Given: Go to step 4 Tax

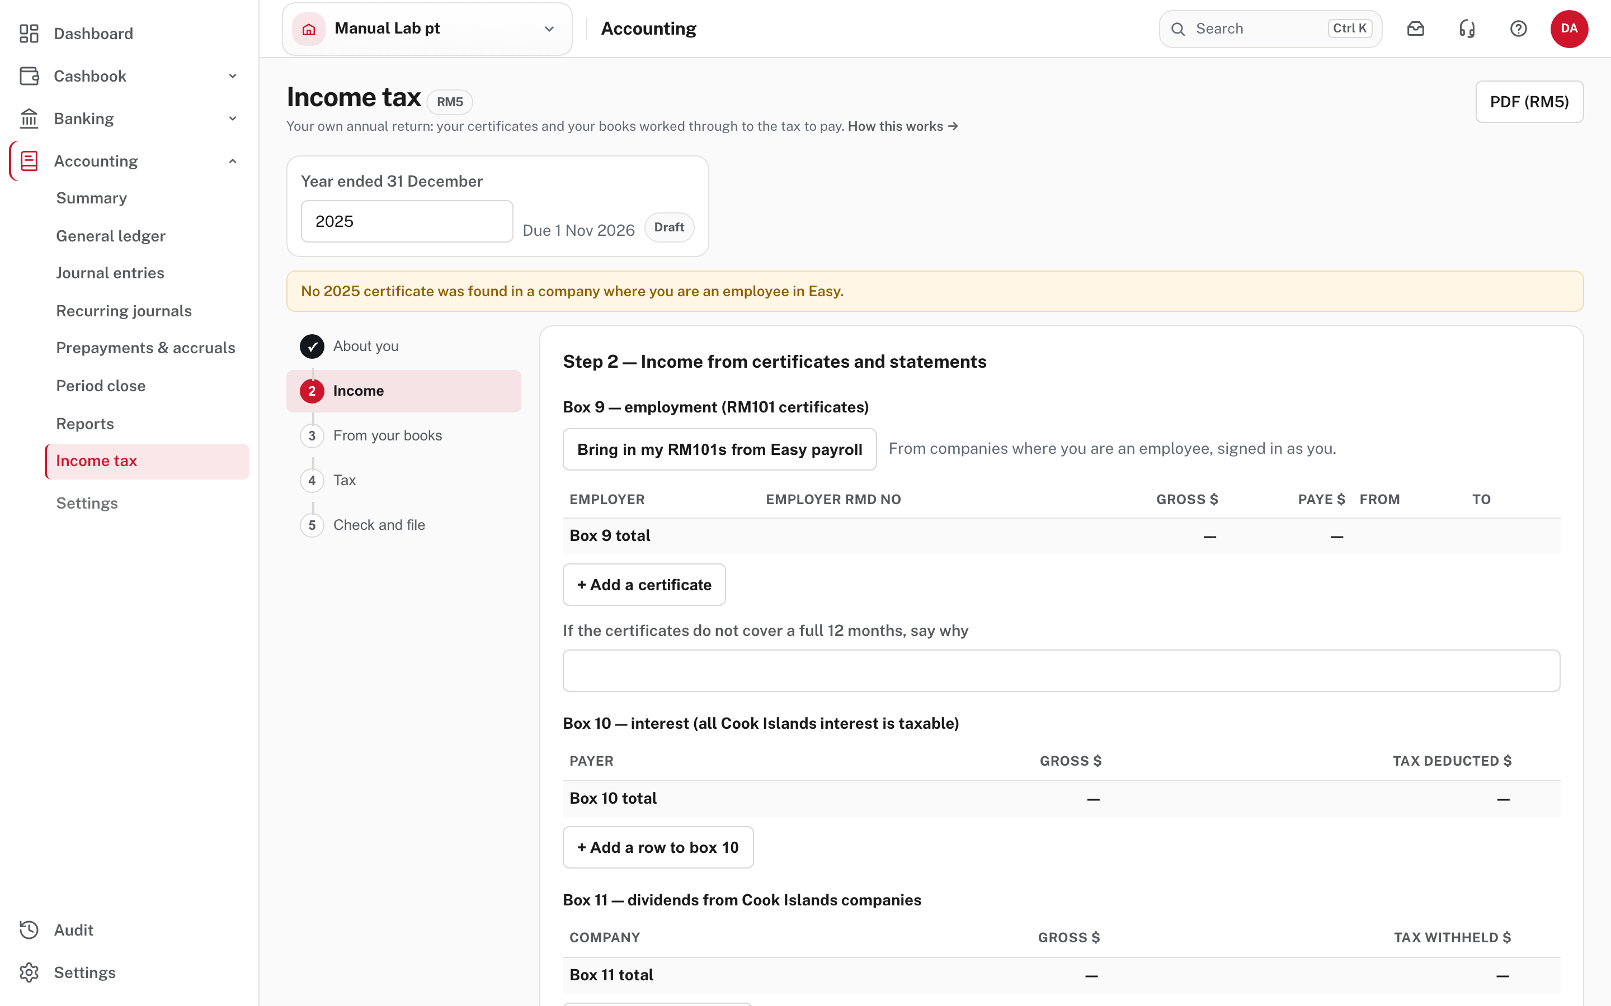Looking at the screenshot, I should point(403,481).
